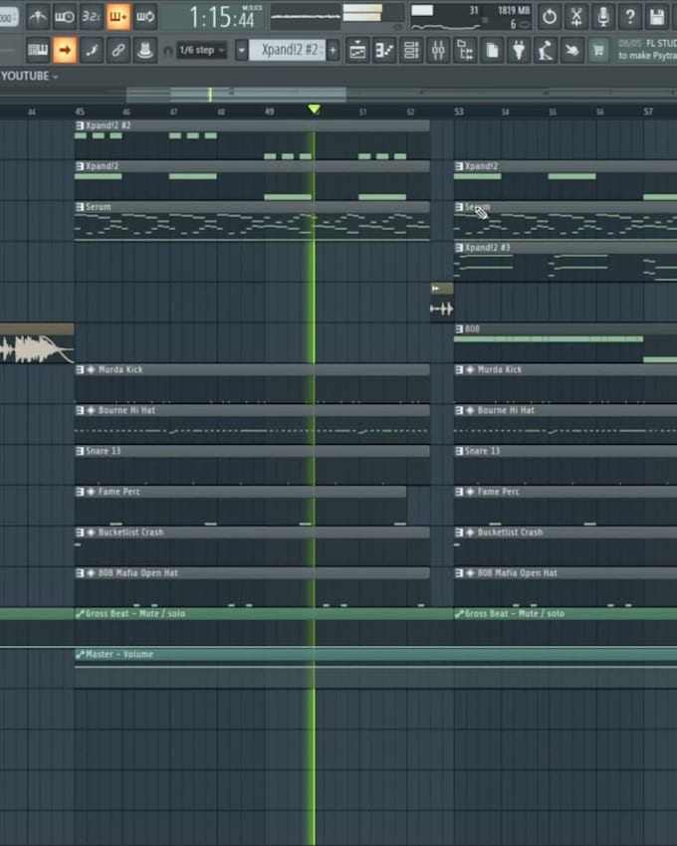
Task: Enable multilink to controllers hat icon
Action: click(145, 50)
